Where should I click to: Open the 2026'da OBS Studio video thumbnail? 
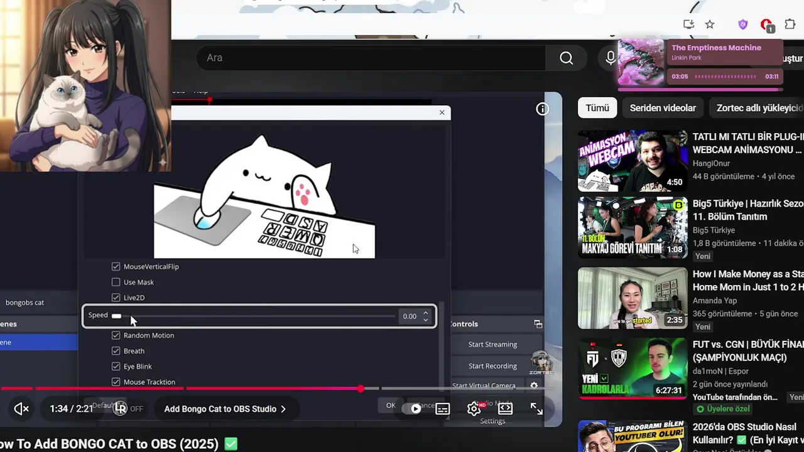[x=633, y=436]
